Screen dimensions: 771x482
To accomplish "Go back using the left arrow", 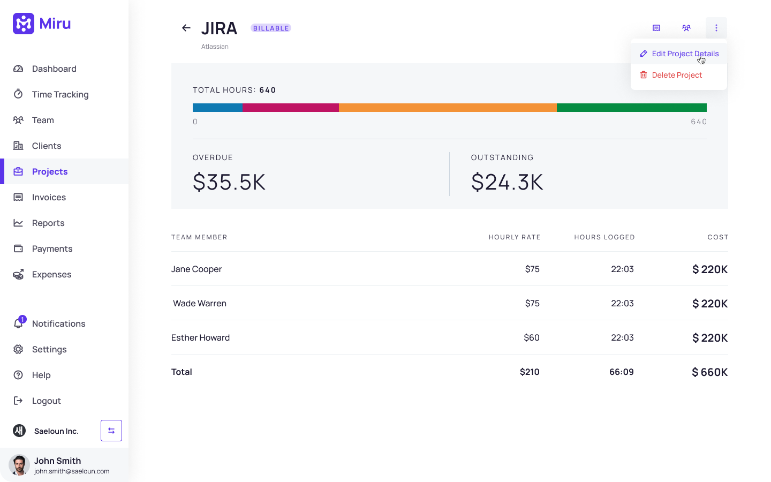I will (186, 28).
